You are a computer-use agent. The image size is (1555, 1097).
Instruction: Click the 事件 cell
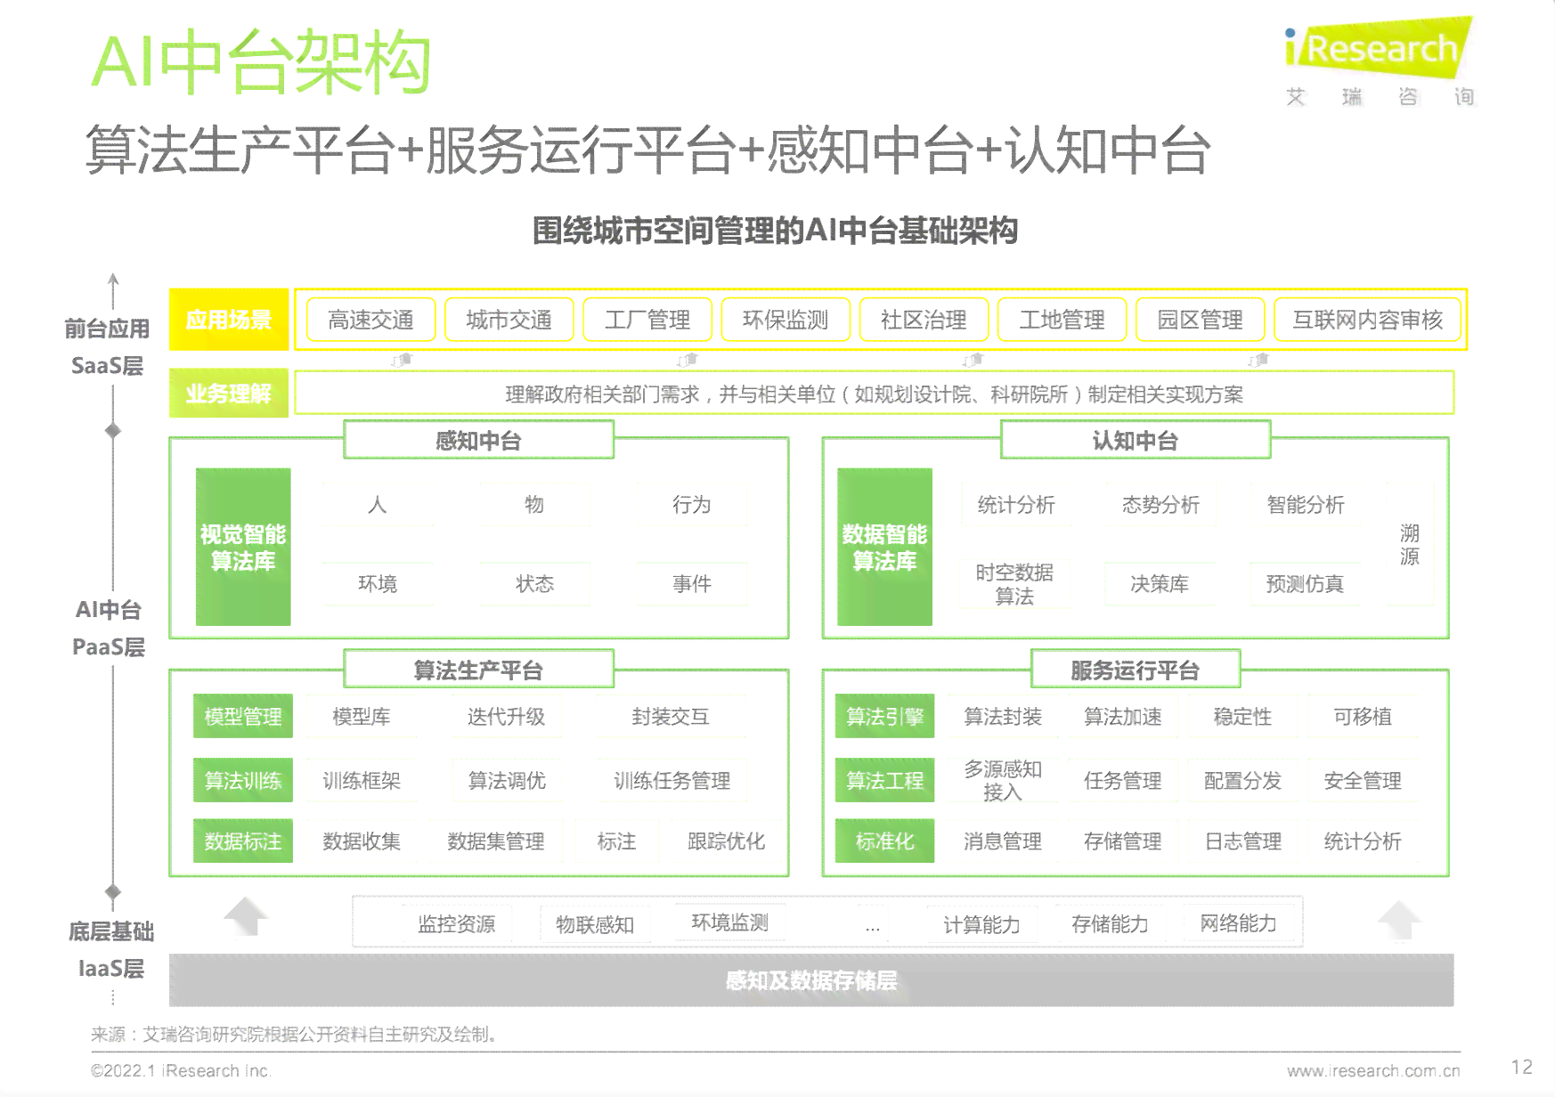(x=691, y=584)
